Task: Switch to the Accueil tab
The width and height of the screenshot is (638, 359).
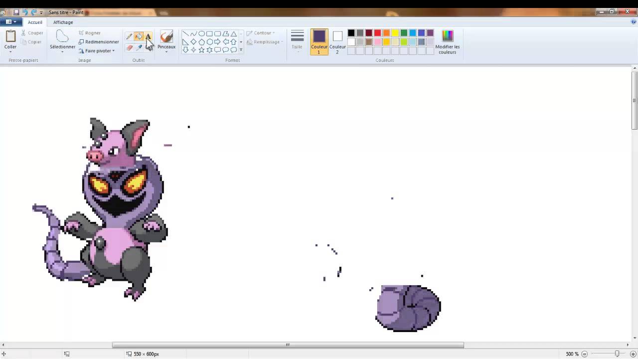Action: [35, 22]
